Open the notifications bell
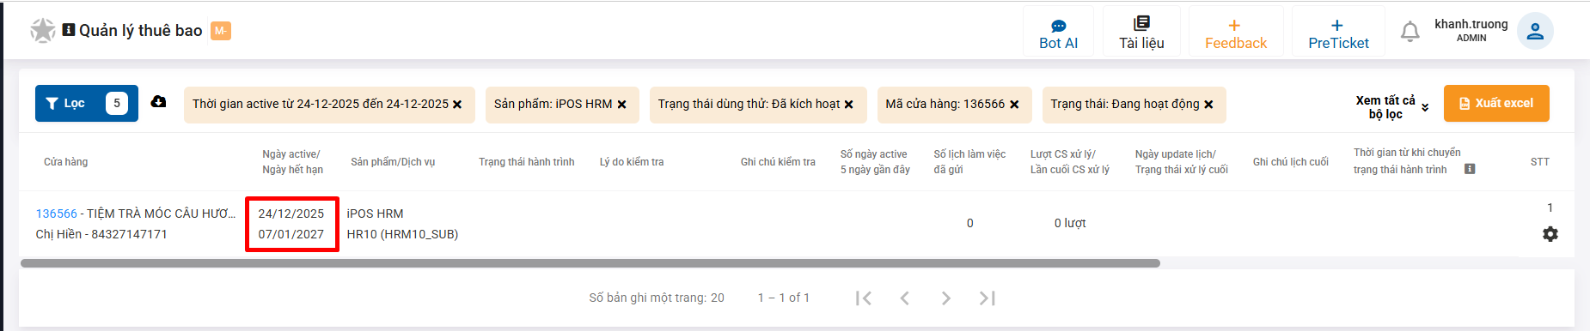This screenshot has height=331, width=1590. 1410,32
